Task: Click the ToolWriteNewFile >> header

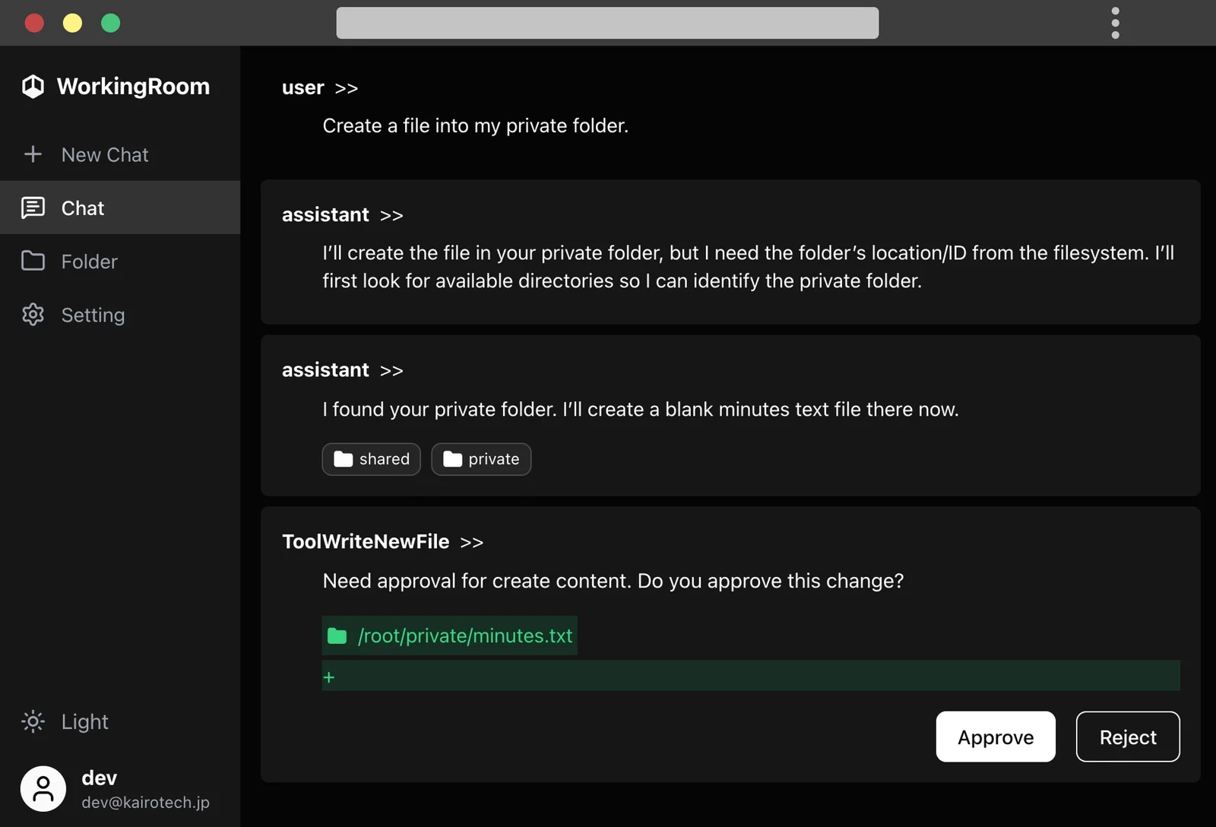Action: 382,542
